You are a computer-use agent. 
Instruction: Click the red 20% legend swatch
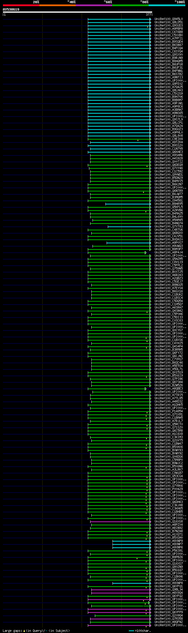[21, 5]
